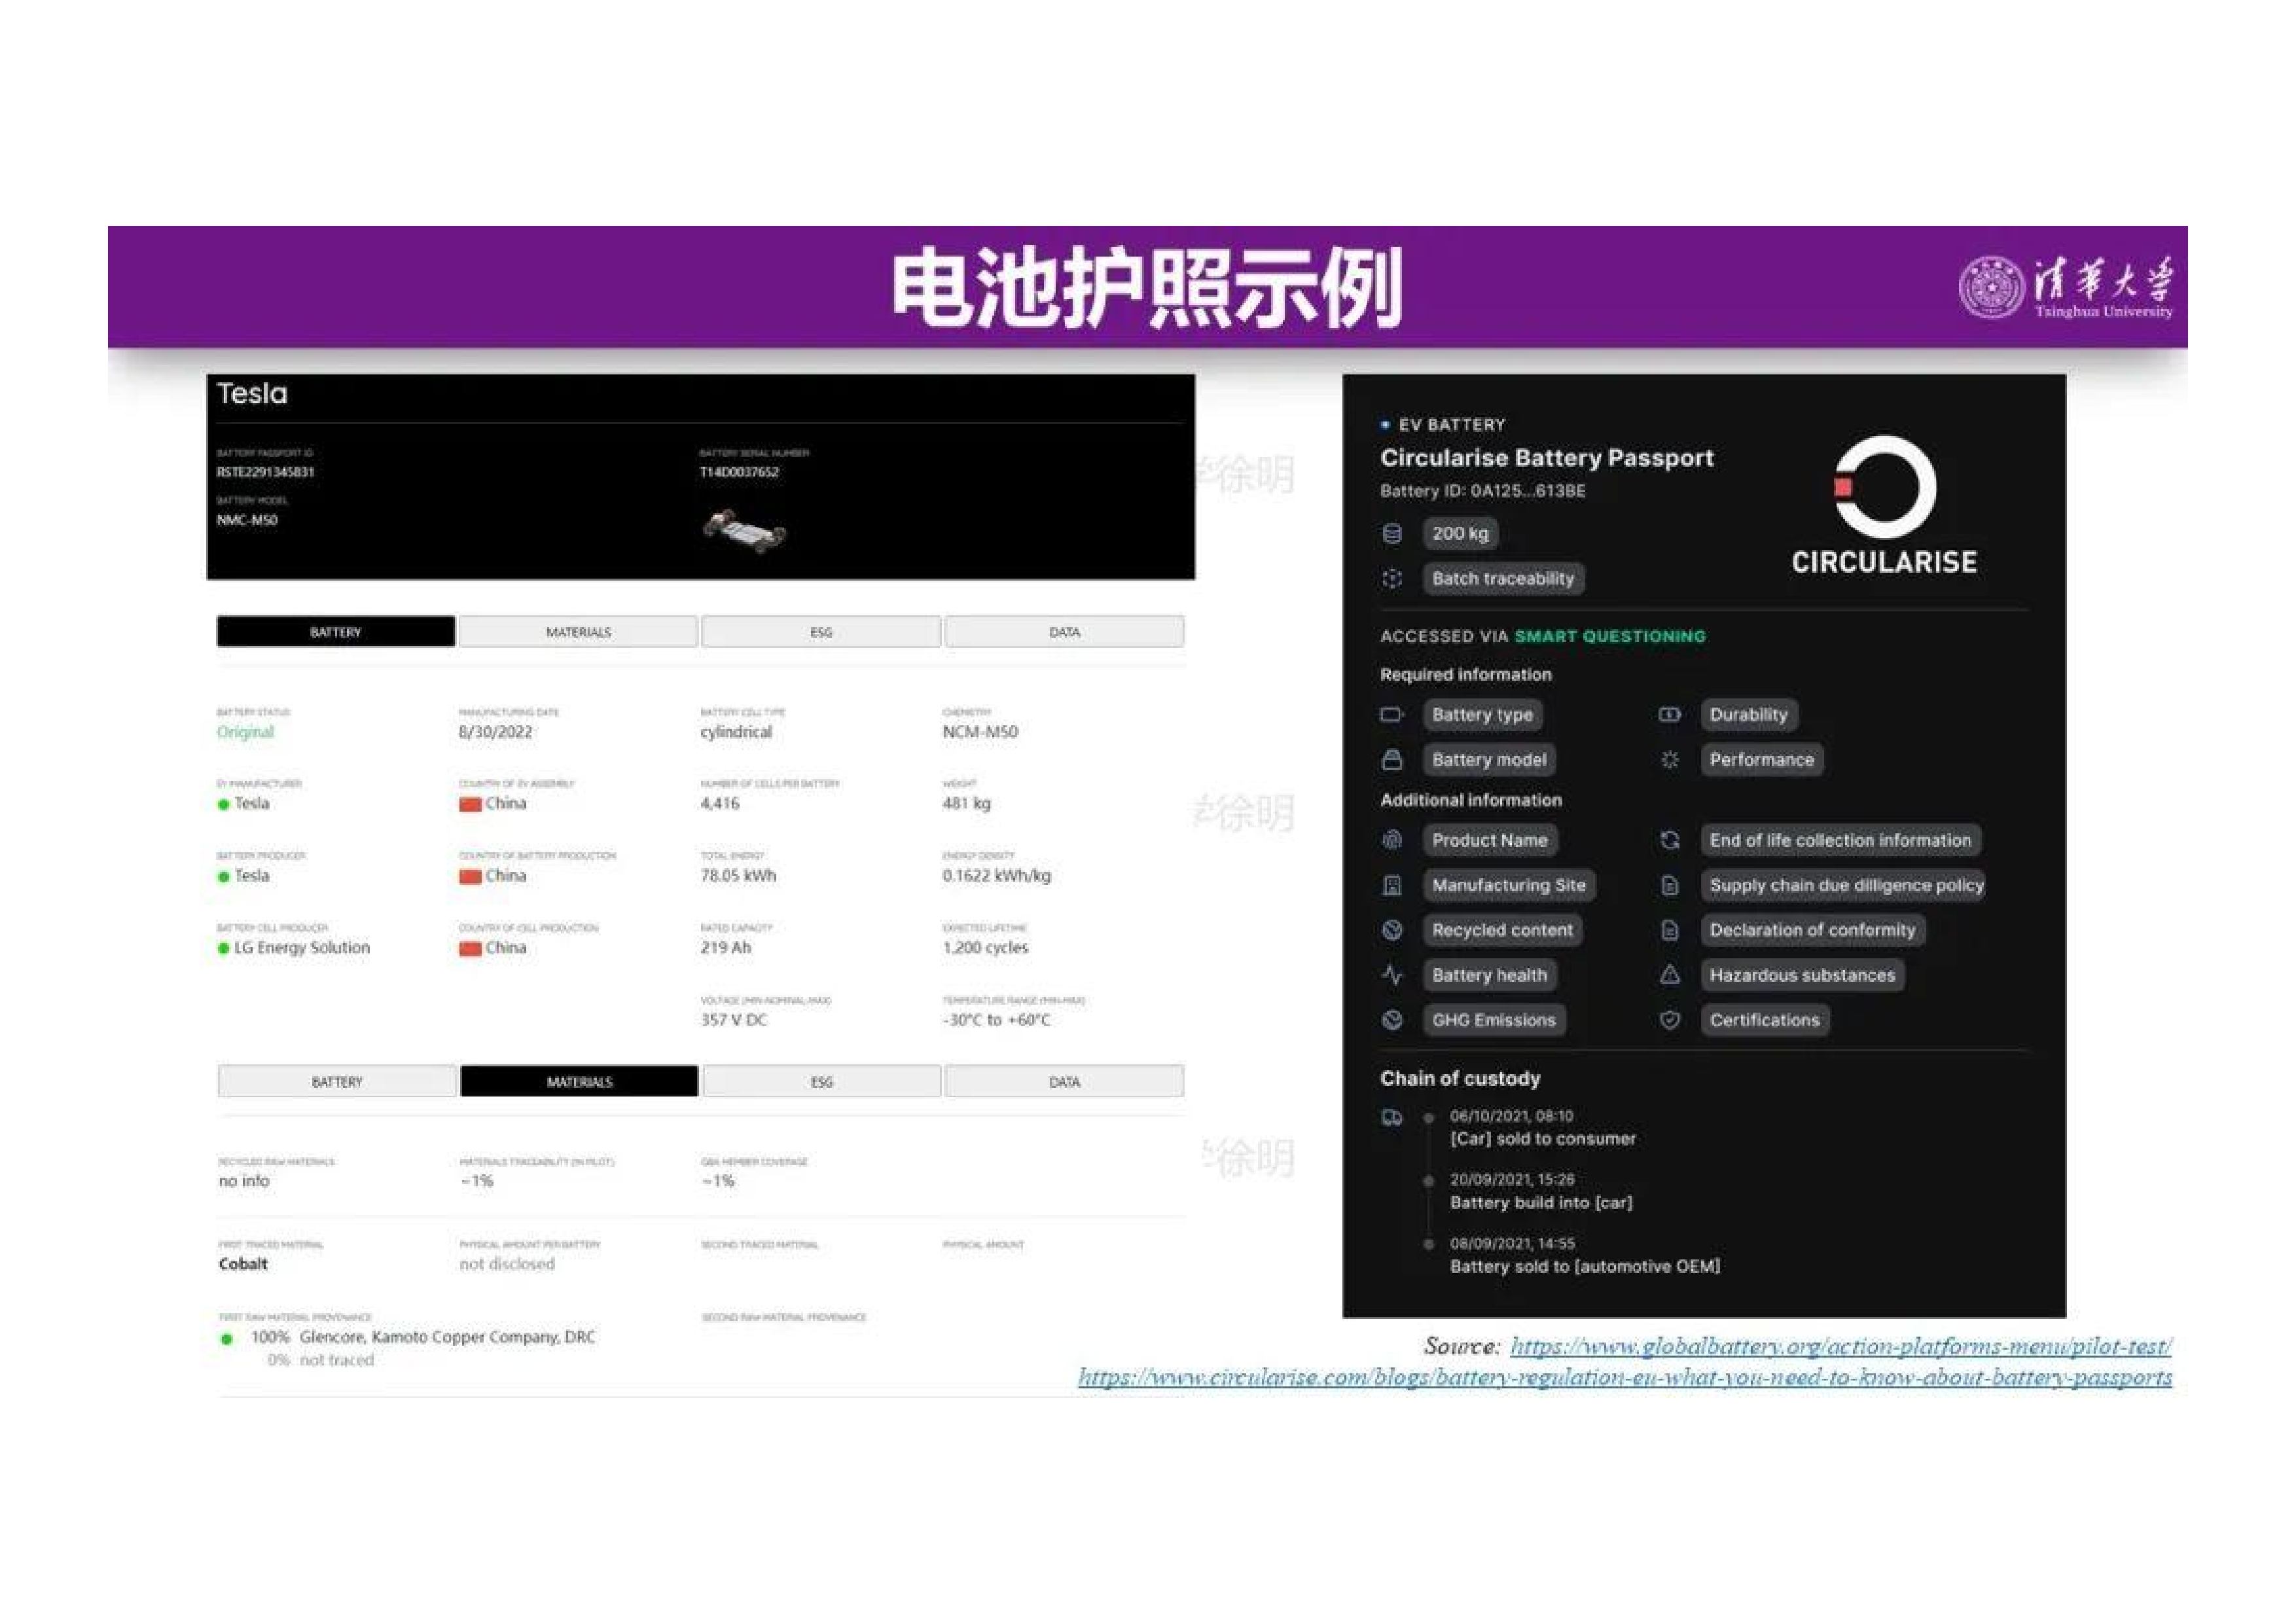Click the warning triangle beside Hazardous substances
The width and height of the screenshot is (2296, 1624).
tap(1669, 975)
